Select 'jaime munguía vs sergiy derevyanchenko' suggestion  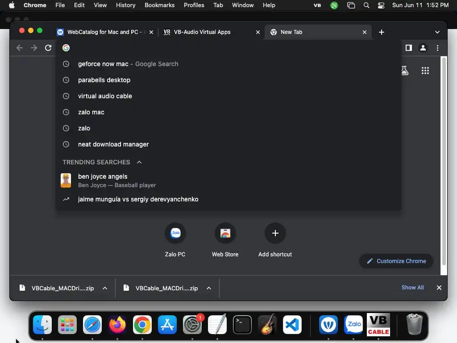228,199
